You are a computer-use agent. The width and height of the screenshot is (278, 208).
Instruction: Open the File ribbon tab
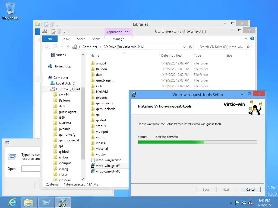click(50, 39)
